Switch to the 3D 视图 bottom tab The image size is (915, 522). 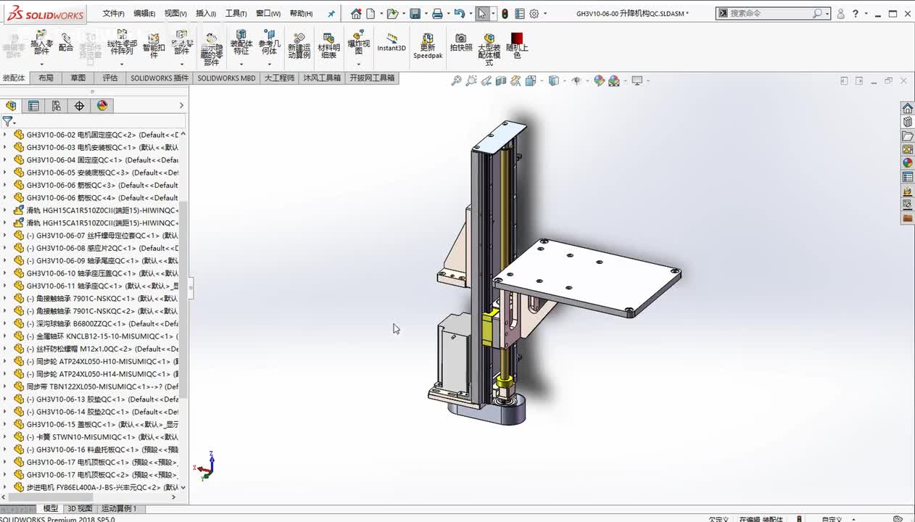[79, 509]
